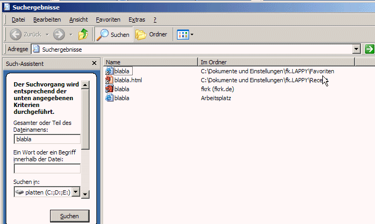
Task: Open the address bar dropdown
Action: coord(357,49)
